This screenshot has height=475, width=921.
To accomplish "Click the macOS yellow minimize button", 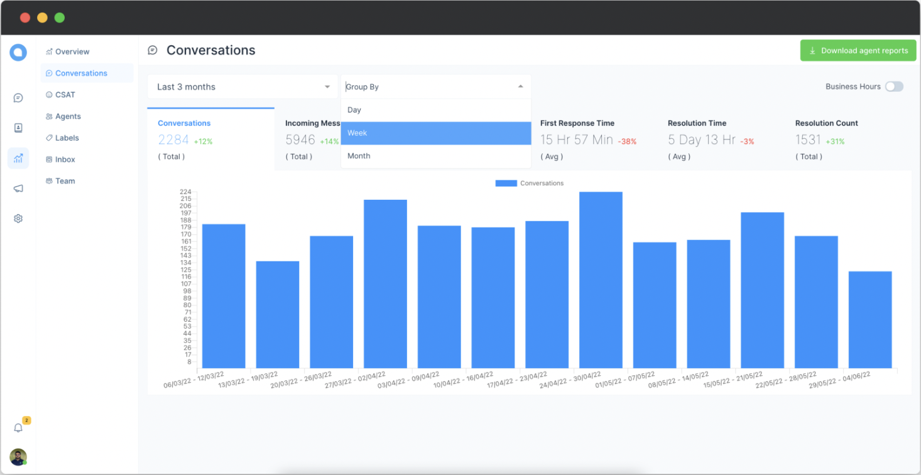I will pyautogui.click(x=42, y=18).
